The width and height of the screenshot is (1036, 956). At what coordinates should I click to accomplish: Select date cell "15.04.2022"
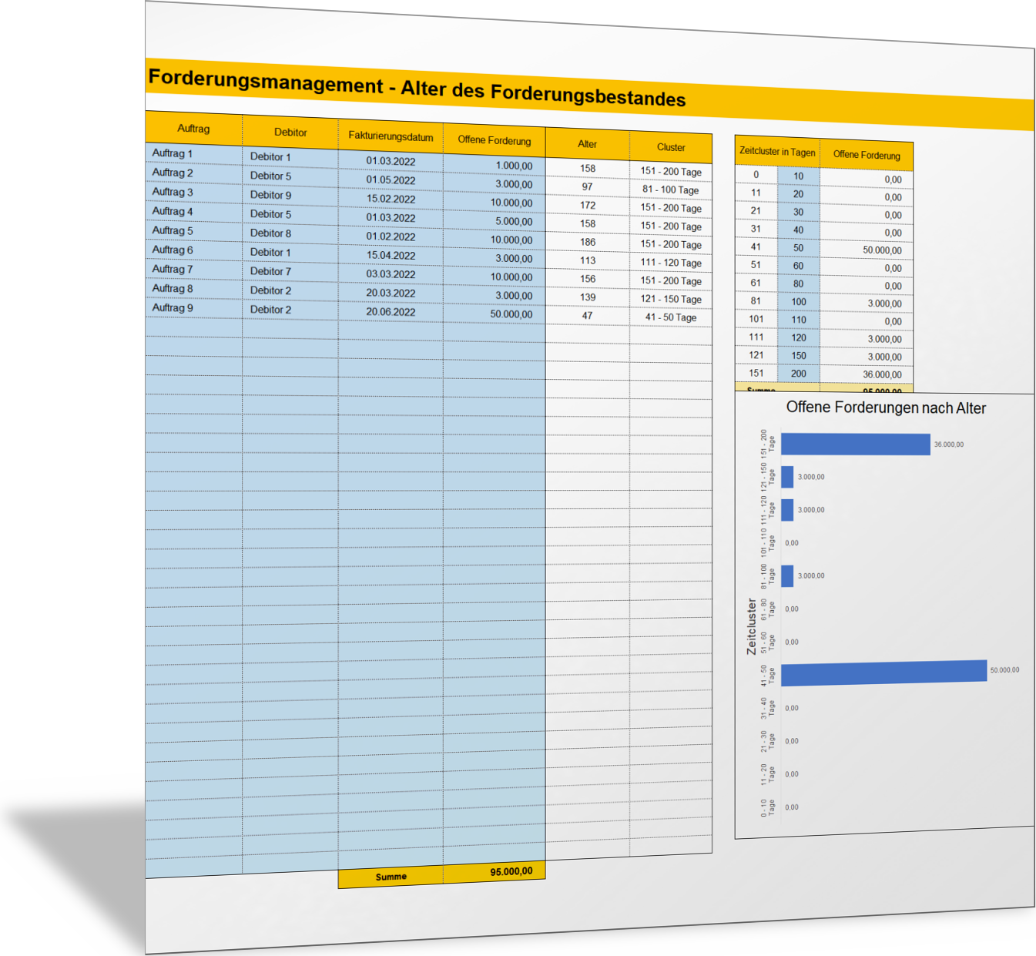pos(391,256)
